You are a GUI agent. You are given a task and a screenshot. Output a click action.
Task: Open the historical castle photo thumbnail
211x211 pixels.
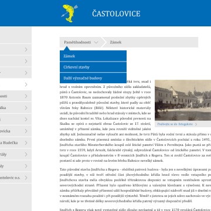coord(183,100)
